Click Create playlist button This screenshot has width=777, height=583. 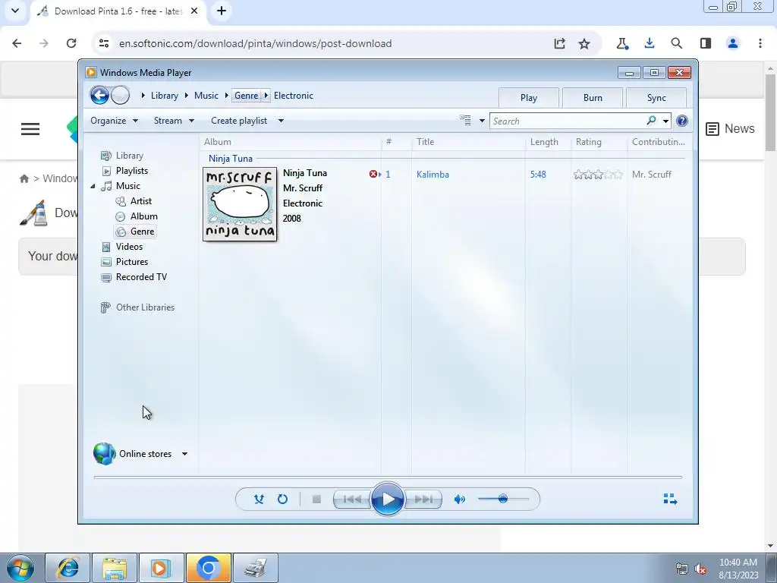(239, 121)
